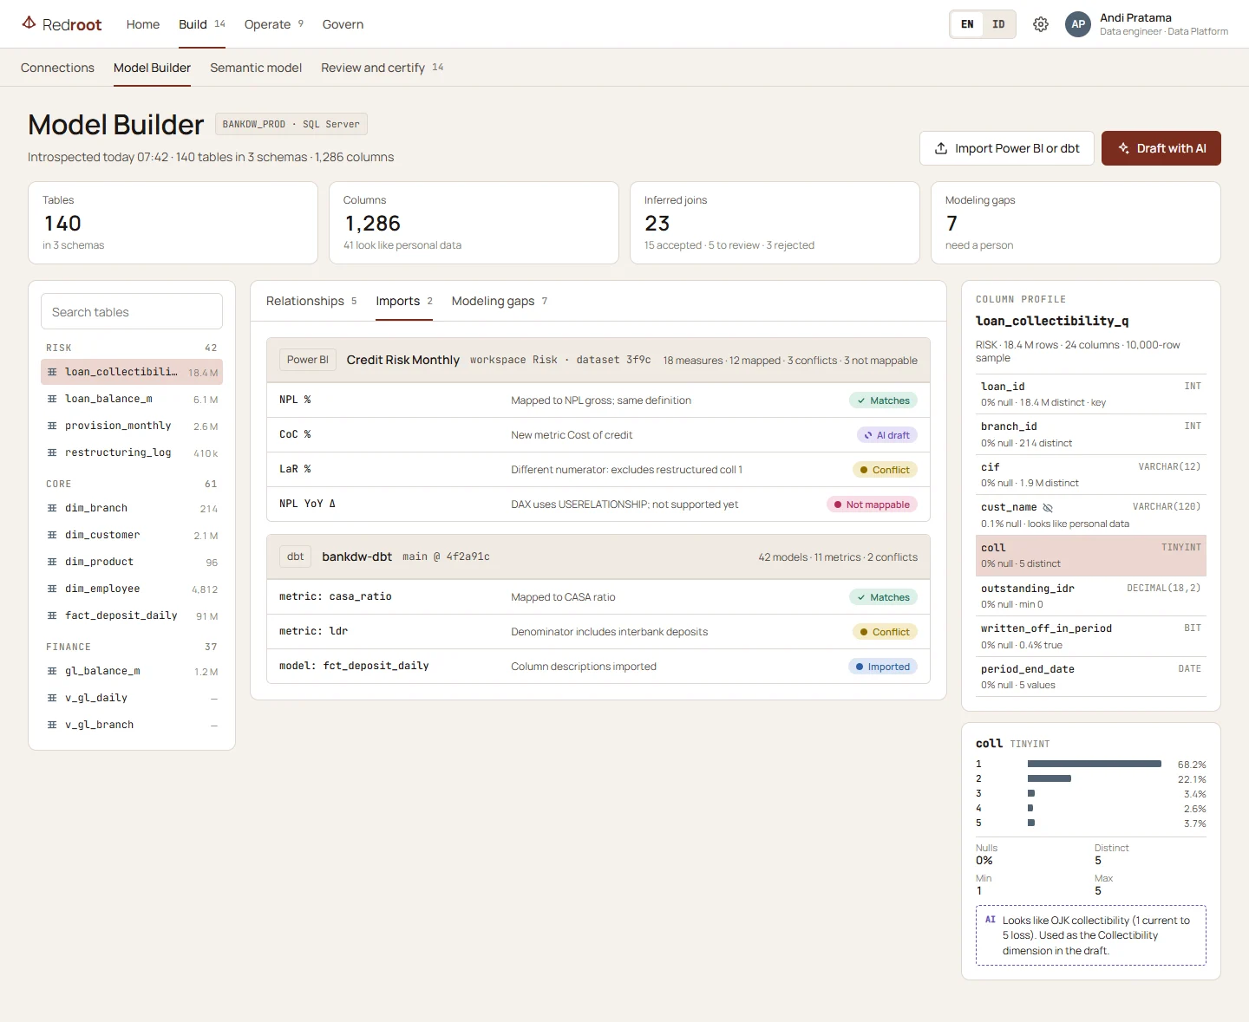Select loan_collectibility table row
The width and height of the screenshot is (1249, 1022).
[132, 372]
